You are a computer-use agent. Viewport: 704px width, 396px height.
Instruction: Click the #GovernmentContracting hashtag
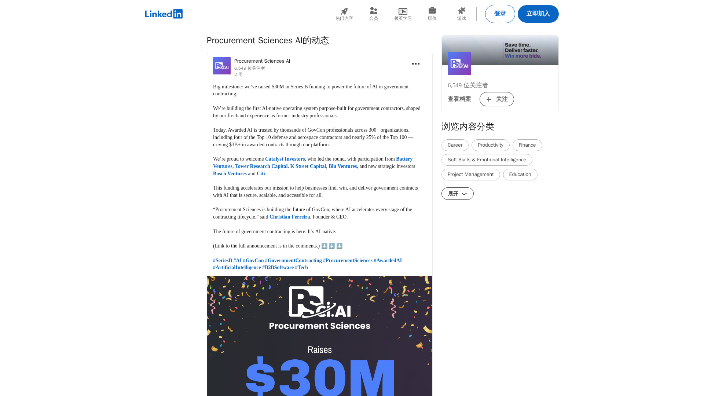[293, 261]
